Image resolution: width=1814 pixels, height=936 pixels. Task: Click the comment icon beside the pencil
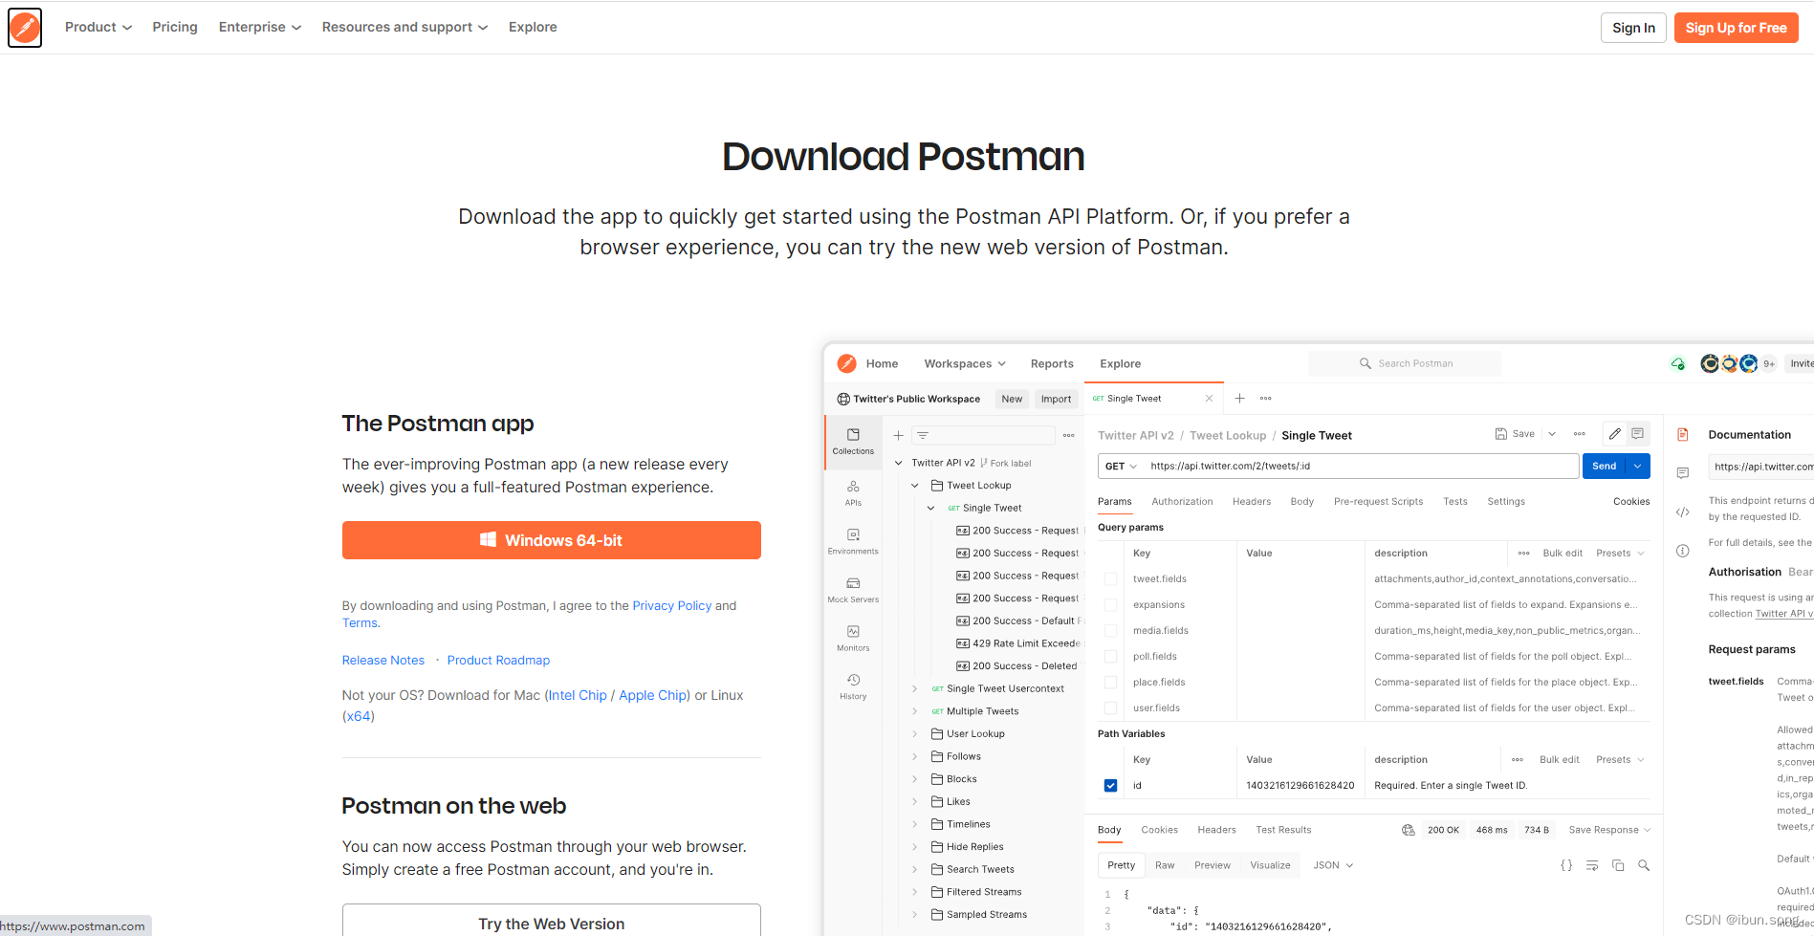click(1637, 434)
